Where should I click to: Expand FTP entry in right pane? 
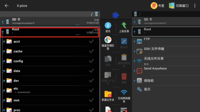(135, 41)
